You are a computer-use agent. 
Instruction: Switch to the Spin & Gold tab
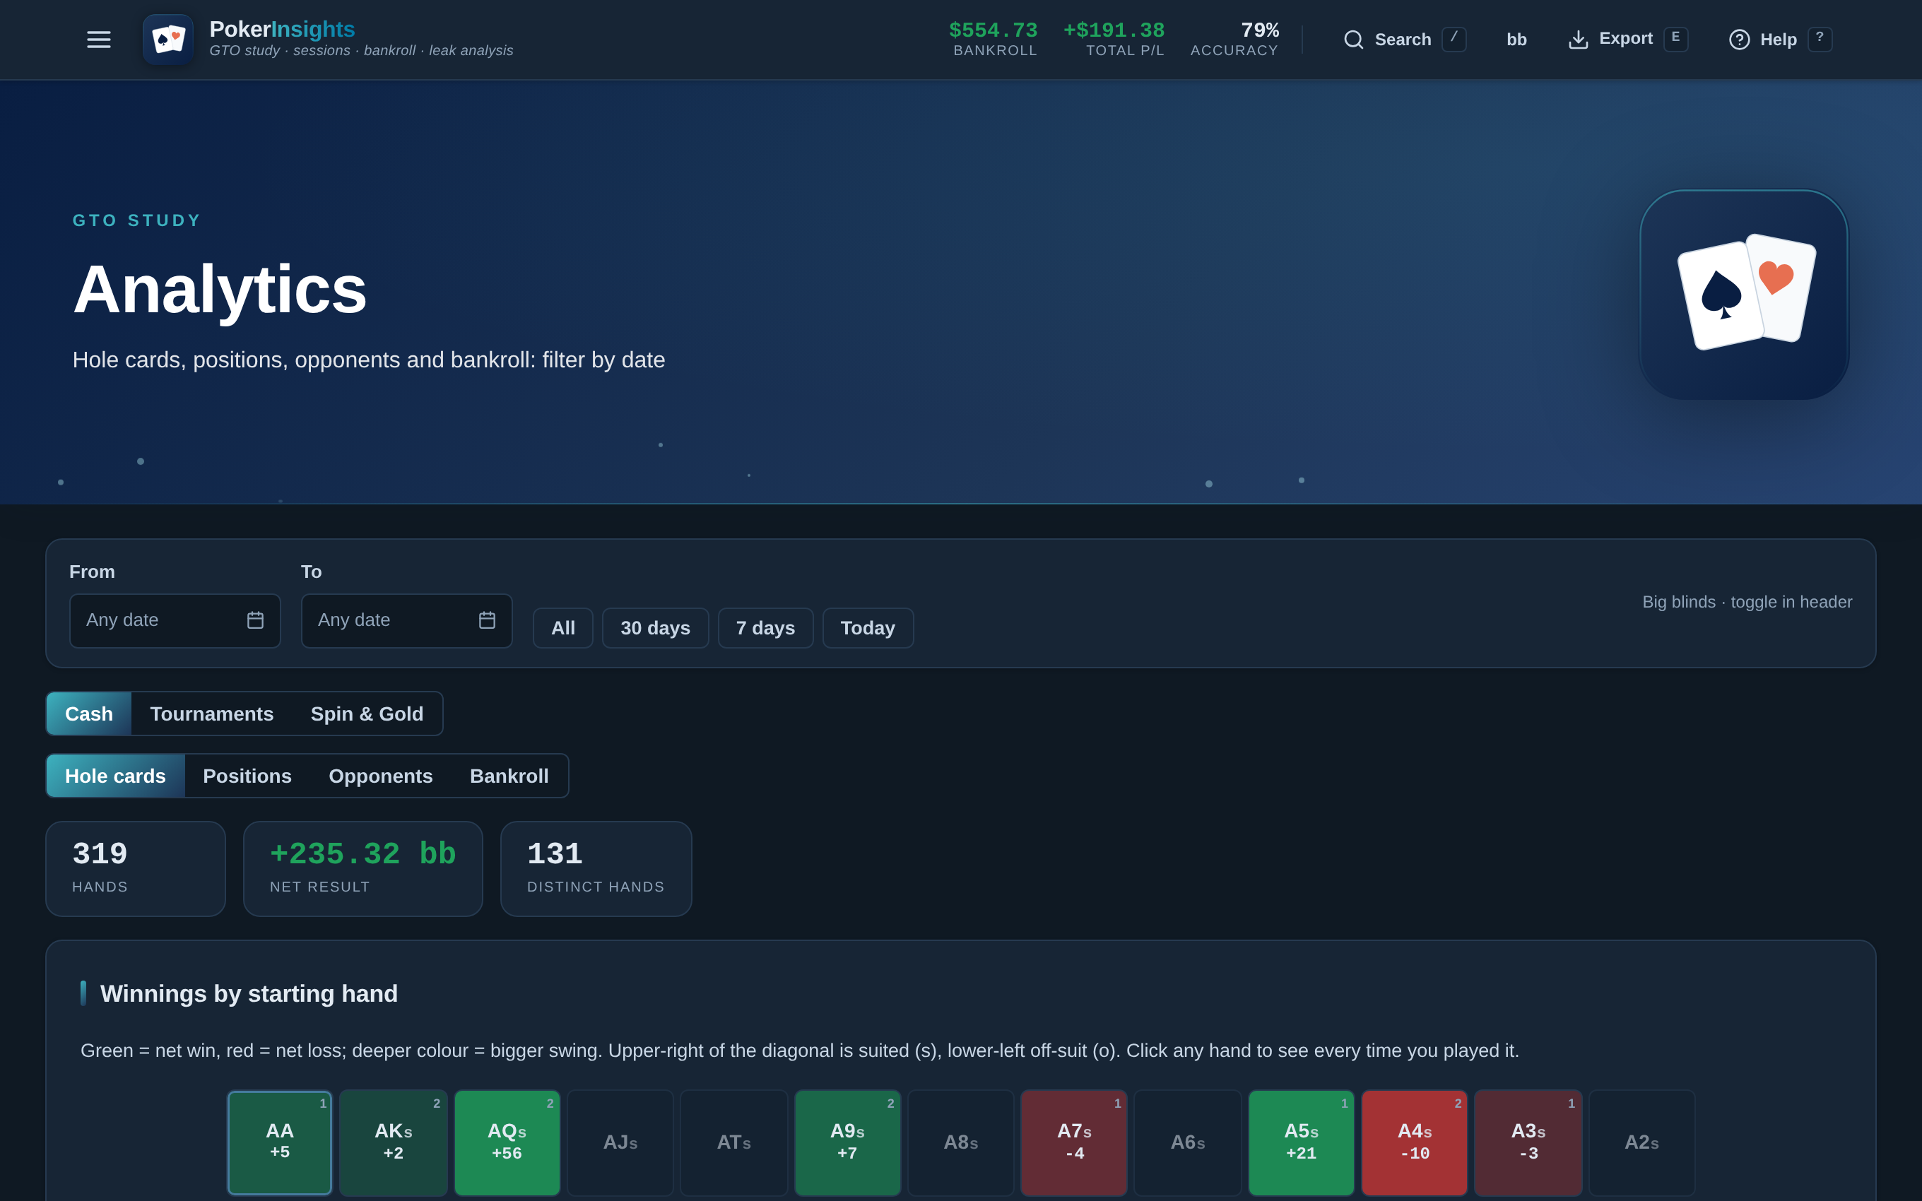(367, 714)
